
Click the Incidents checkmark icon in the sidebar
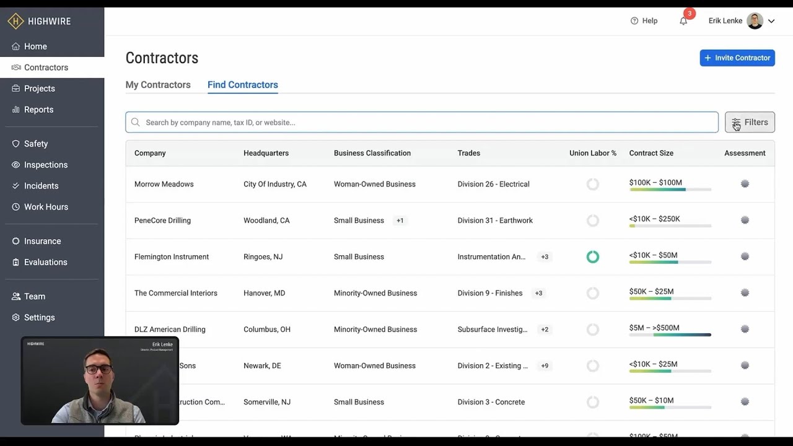click(x=16, y=186)
